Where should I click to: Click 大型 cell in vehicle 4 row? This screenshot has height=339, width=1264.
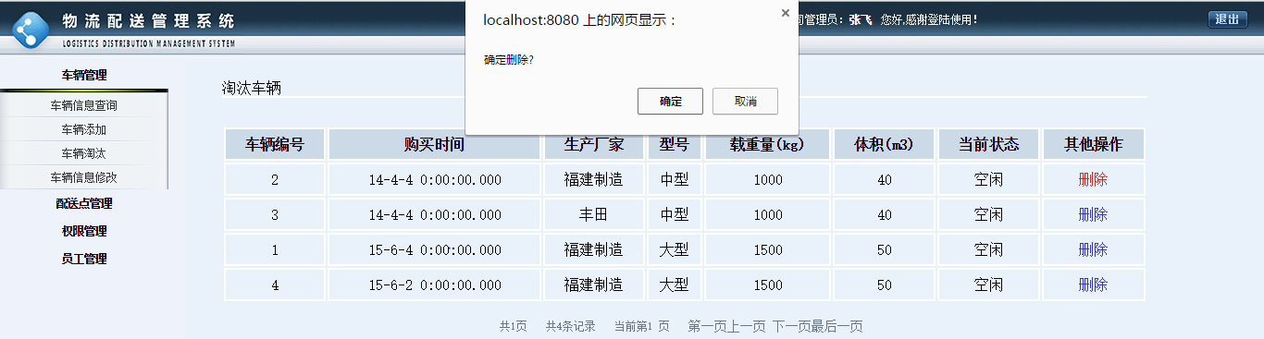pos(674,285)
